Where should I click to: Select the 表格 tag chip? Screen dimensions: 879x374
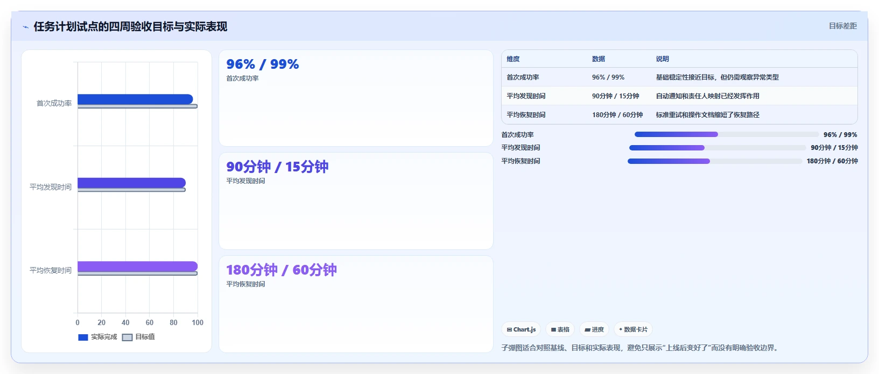560,329
